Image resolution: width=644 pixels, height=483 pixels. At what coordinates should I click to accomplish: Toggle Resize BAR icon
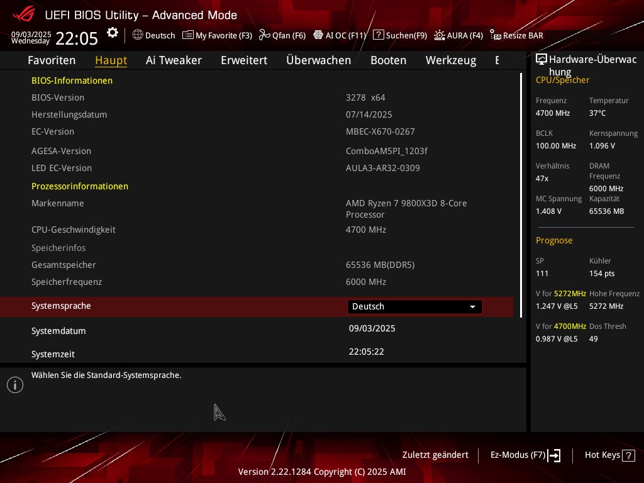click(x=496, y=35)
